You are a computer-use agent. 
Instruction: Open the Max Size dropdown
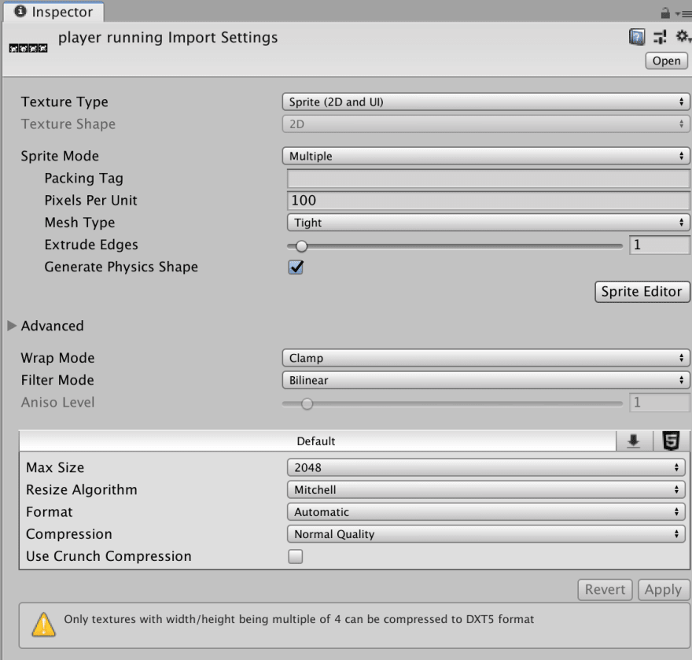pyautogui.click(x=486, y=467)
